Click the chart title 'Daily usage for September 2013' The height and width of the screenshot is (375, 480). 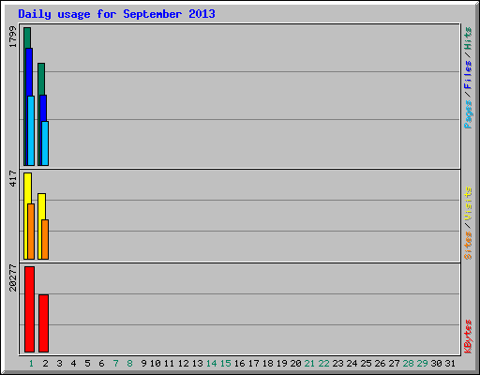point(116,14)
